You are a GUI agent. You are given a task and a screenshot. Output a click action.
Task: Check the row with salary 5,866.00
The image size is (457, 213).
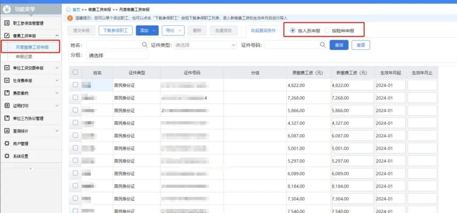[75, 110]
